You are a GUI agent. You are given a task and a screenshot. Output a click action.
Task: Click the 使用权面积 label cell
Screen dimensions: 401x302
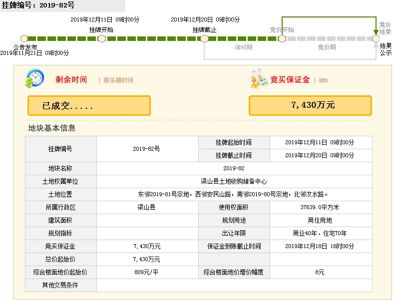[x=234, y=207]
